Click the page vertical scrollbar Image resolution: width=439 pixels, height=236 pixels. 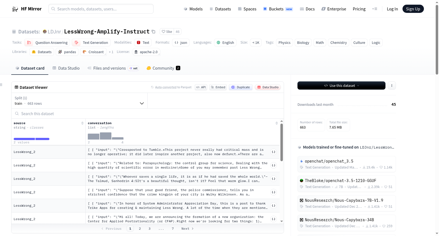coord(437,39)
